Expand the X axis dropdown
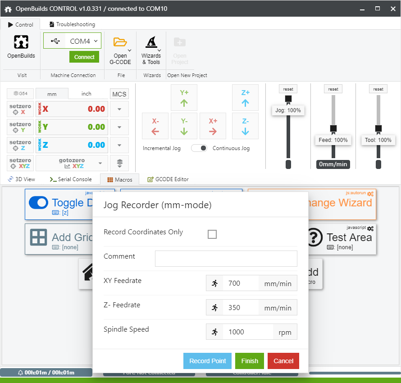 pos(119,109)
